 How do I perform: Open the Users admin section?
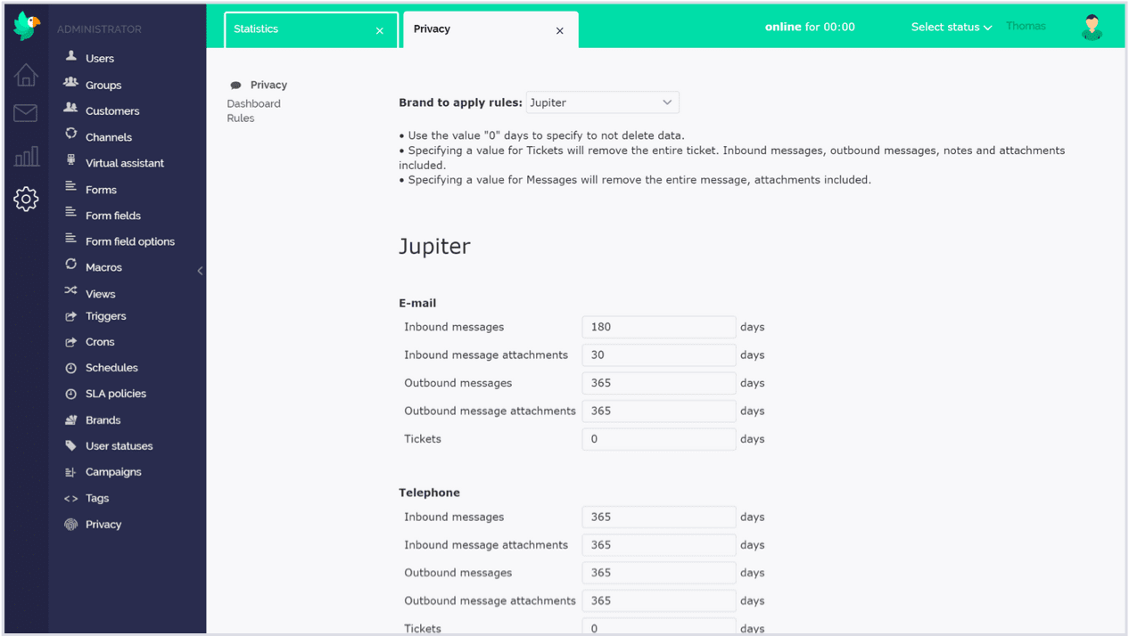coord(97,58)
